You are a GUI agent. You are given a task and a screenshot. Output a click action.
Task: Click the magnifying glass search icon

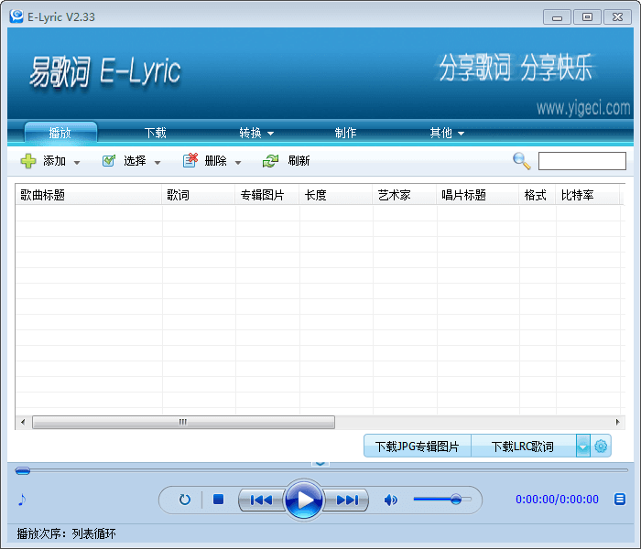pyautogui.click(x=522, y=161)
